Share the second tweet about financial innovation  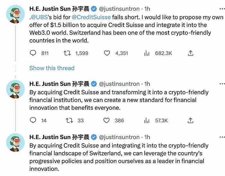(191, 120)
